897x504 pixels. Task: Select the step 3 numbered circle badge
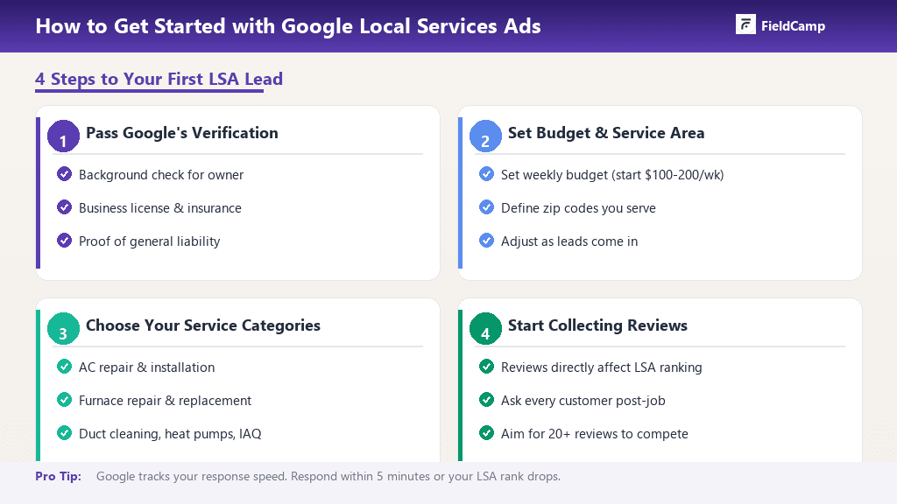tap(63, 328)
